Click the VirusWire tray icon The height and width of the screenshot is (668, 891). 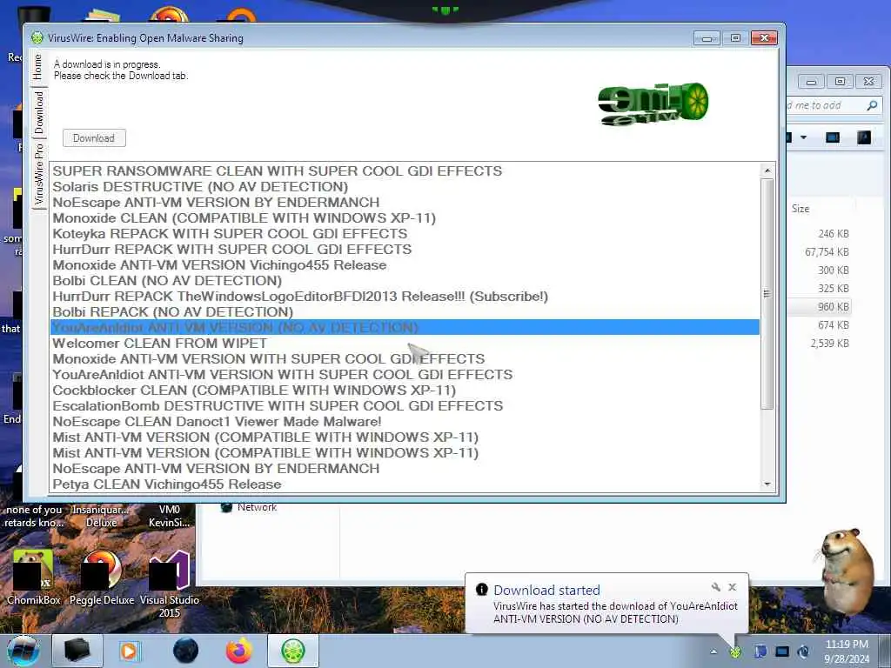point(735,651)
